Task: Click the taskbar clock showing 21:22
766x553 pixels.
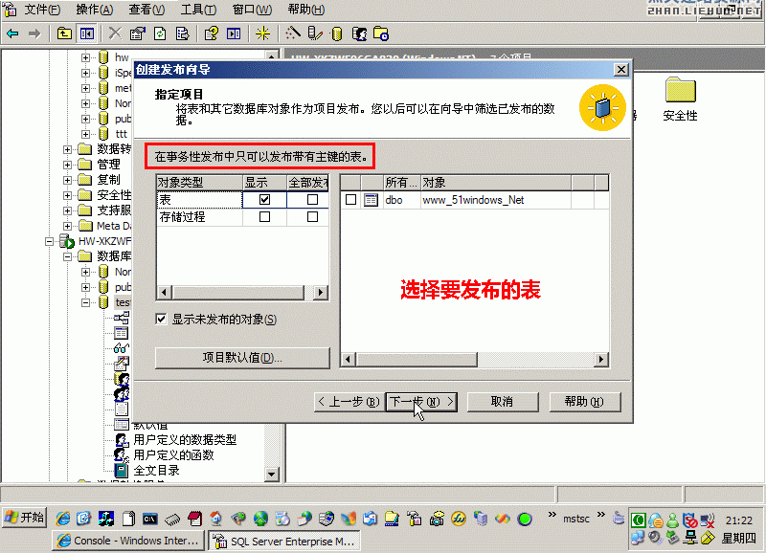Action: [x=738, y=520]
